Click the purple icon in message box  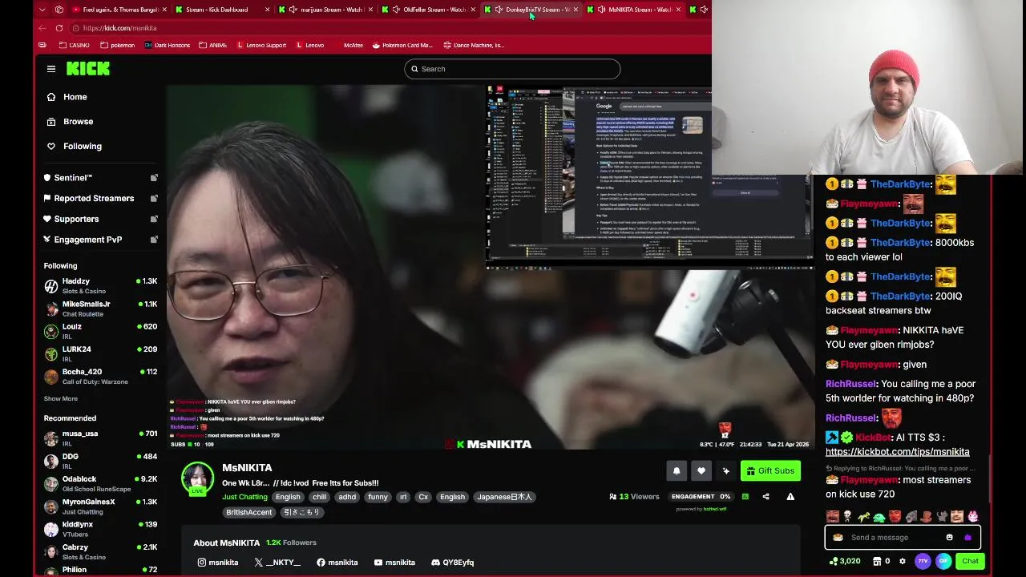coord(967,538)
